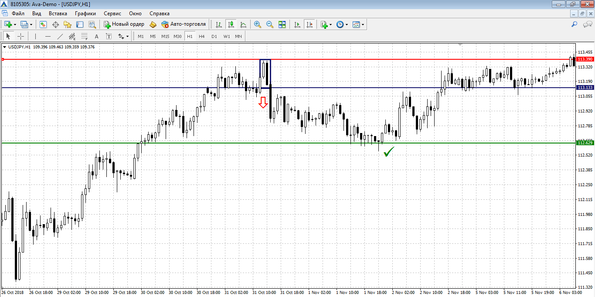Open the Data Window crosshair-circle icon
This screenshot has height=297, width=595.
pyautogui.click(x=55, y=24)
